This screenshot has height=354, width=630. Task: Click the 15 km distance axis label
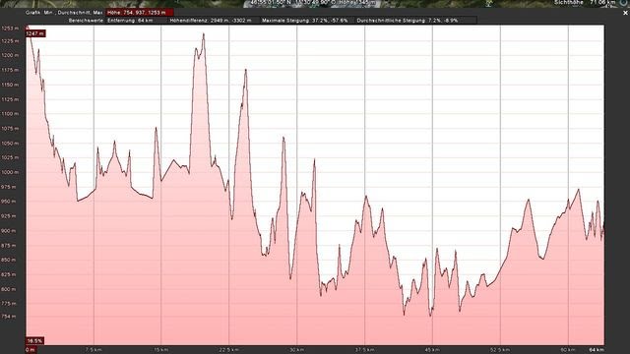coord(160,350)
